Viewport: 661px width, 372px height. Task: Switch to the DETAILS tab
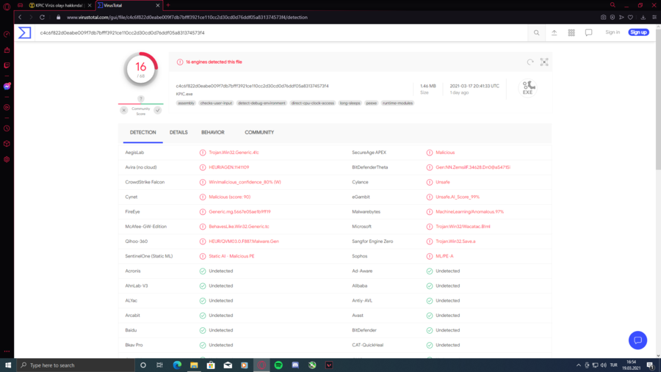(x=178, y=132)
